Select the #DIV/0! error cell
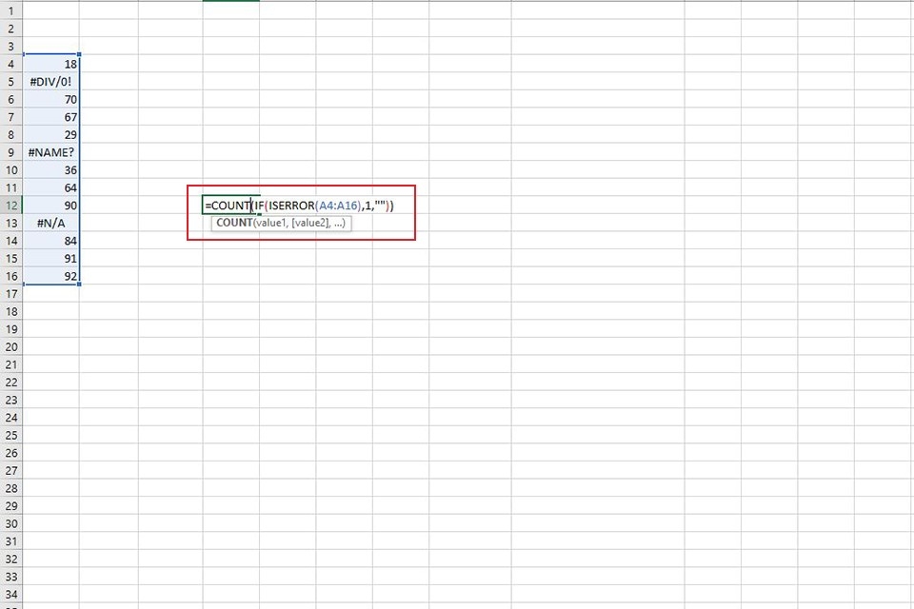 tap(51, 81)
